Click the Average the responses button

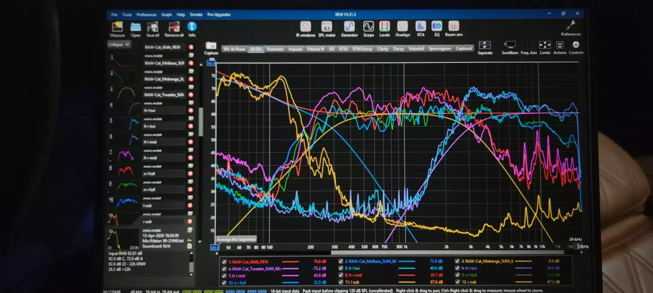click(236, 239)
